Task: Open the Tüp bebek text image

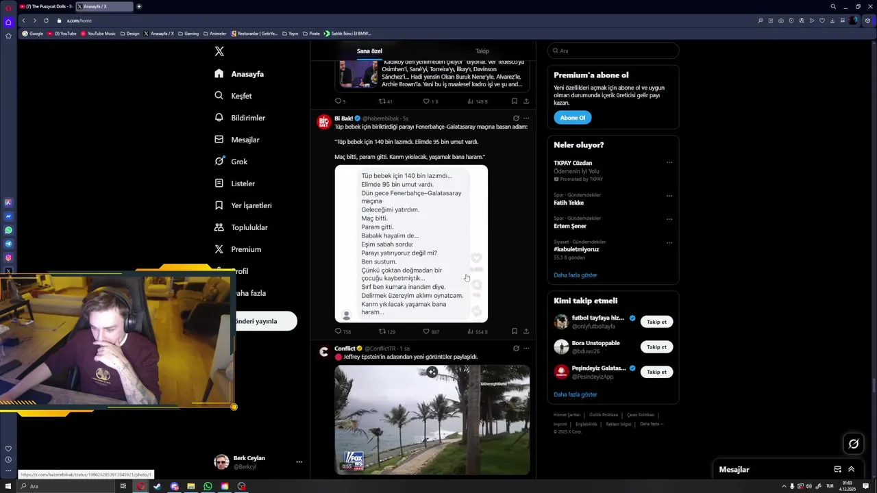Action: click(x=411, y=244)
